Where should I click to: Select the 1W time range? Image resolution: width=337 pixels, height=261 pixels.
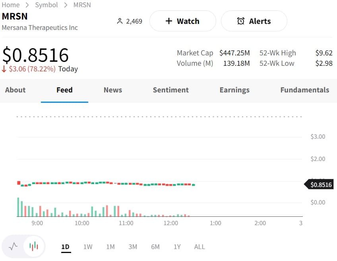click(88, 247)
